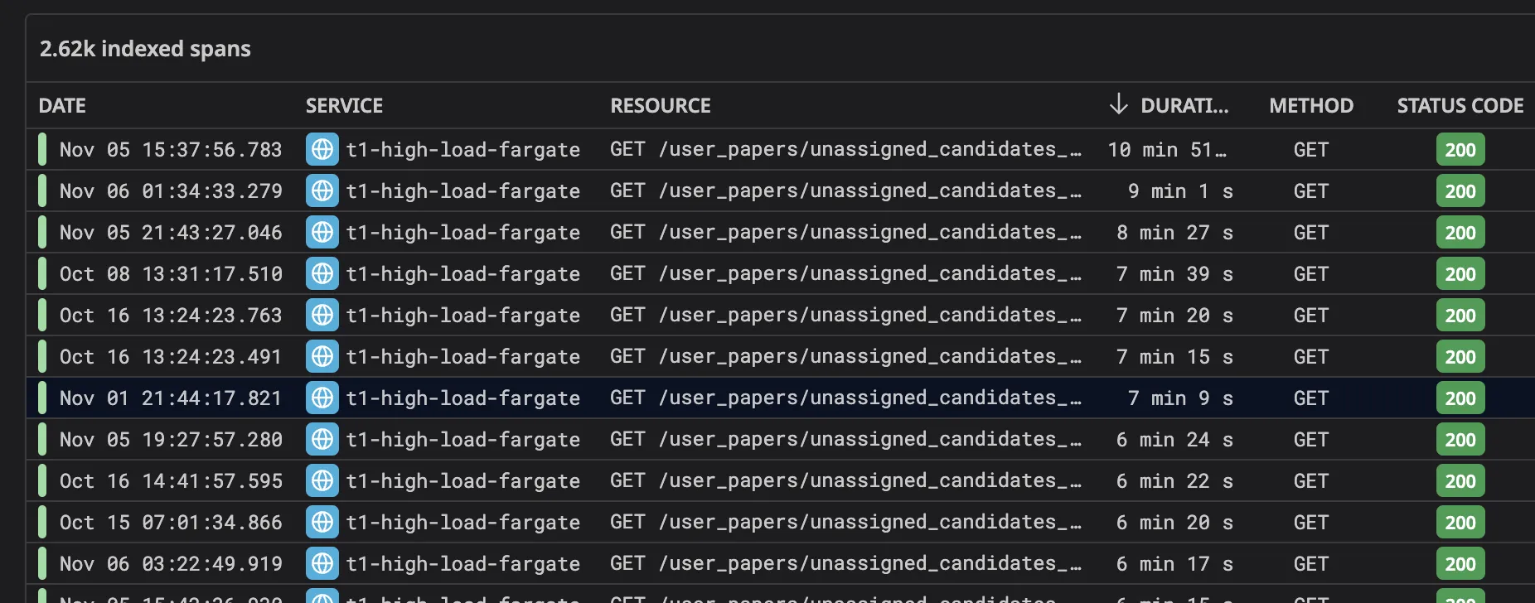Viewport: 1535px width, 603px height.
Task: Click the service name in the Oct 15 07:01:34.866 row
Action: pos(463,523)
